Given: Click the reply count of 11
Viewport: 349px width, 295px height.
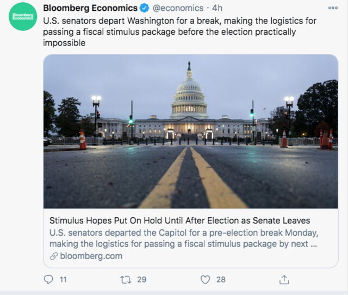Looking at the screenshot, I should (x=63, y=280).
